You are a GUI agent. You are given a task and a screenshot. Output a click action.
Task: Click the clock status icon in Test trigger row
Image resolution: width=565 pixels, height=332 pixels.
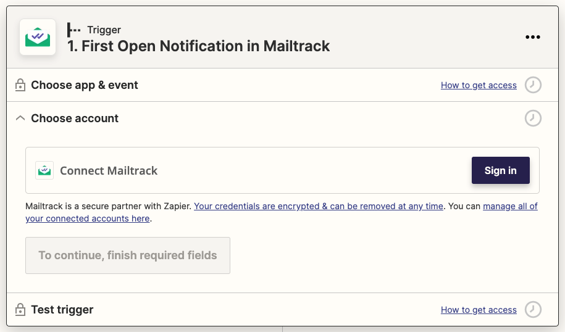(x=533, y=310)
